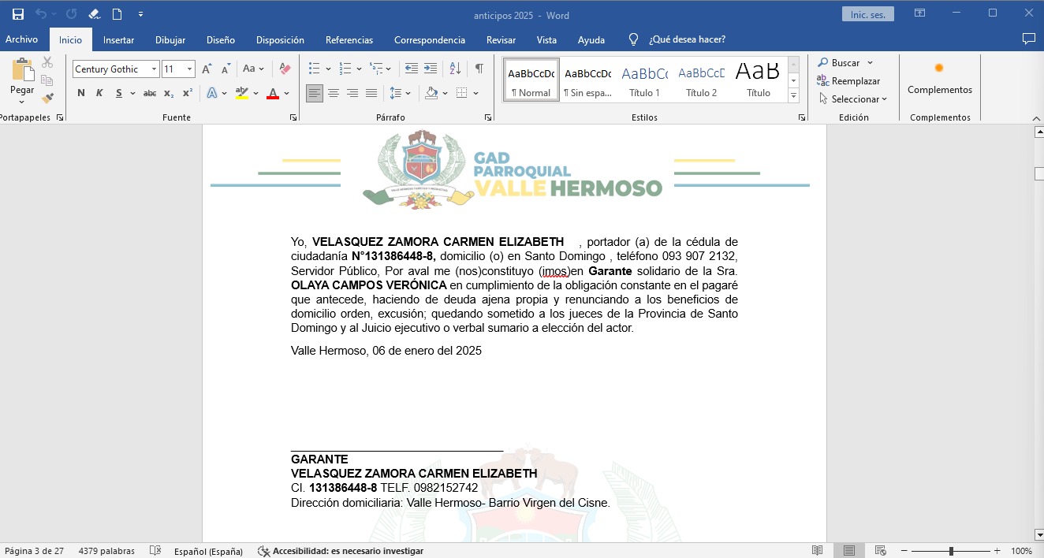Click the Clear All Formatting eraser icon
Viewport: 1044px width, 558px height.
[285, 69]
